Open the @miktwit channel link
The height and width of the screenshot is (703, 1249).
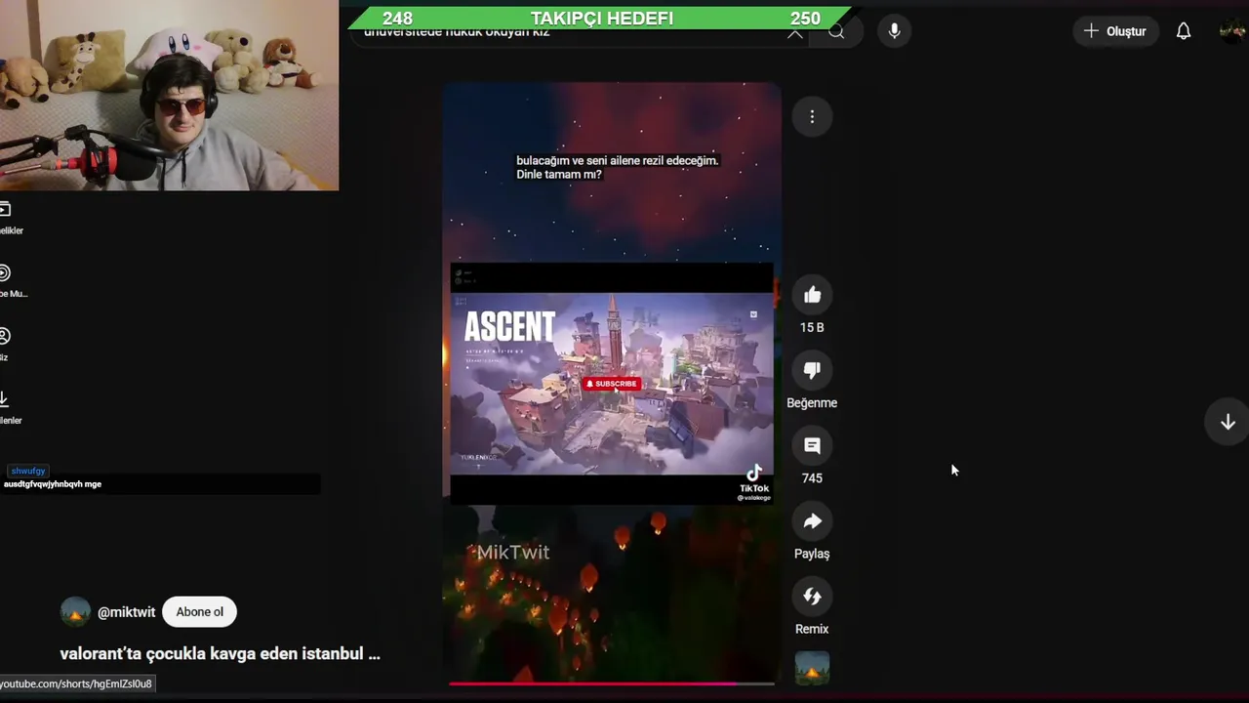pos(126,612)
